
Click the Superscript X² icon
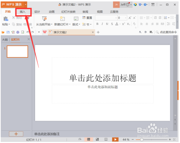click(123, 24)
